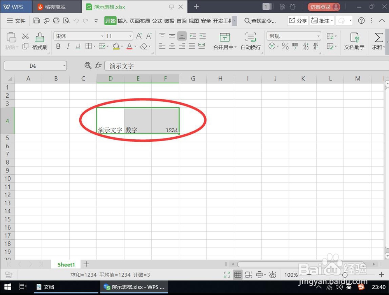Toggle underline formatting
389x295 pixels.
pos(78,46)
